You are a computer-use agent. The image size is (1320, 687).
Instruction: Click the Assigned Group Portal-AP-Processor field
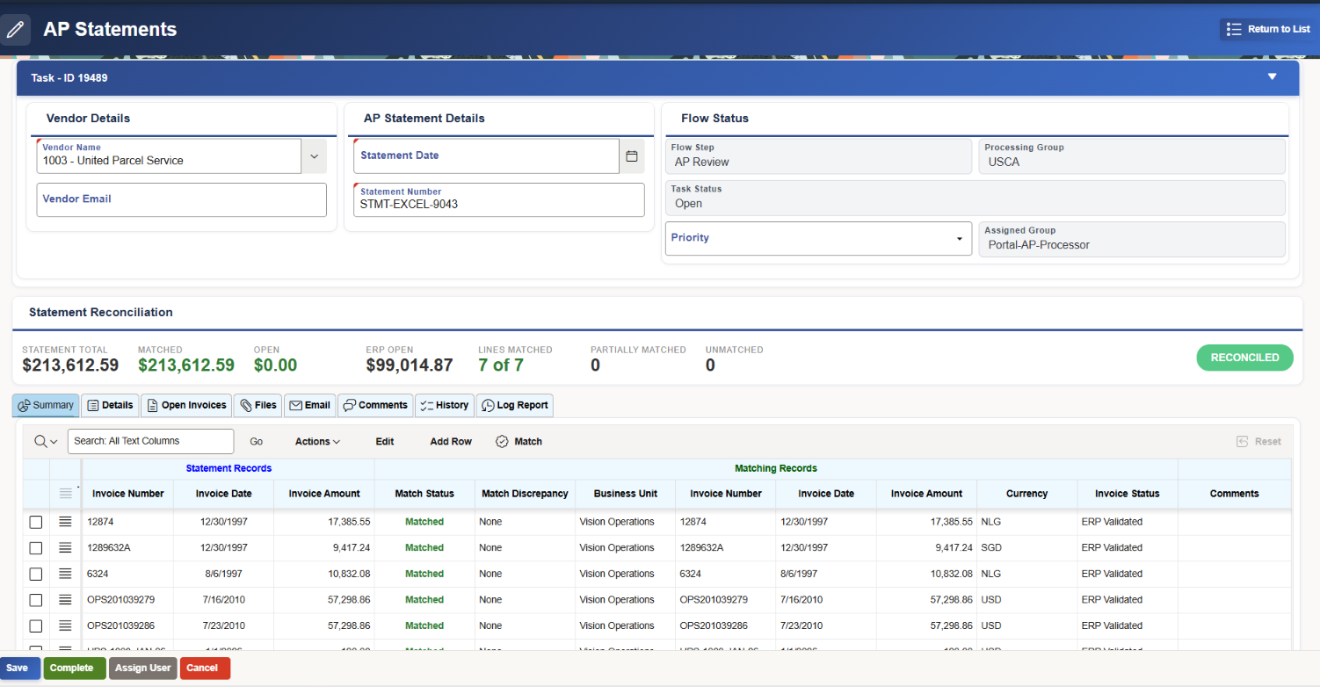[1132, 238]
